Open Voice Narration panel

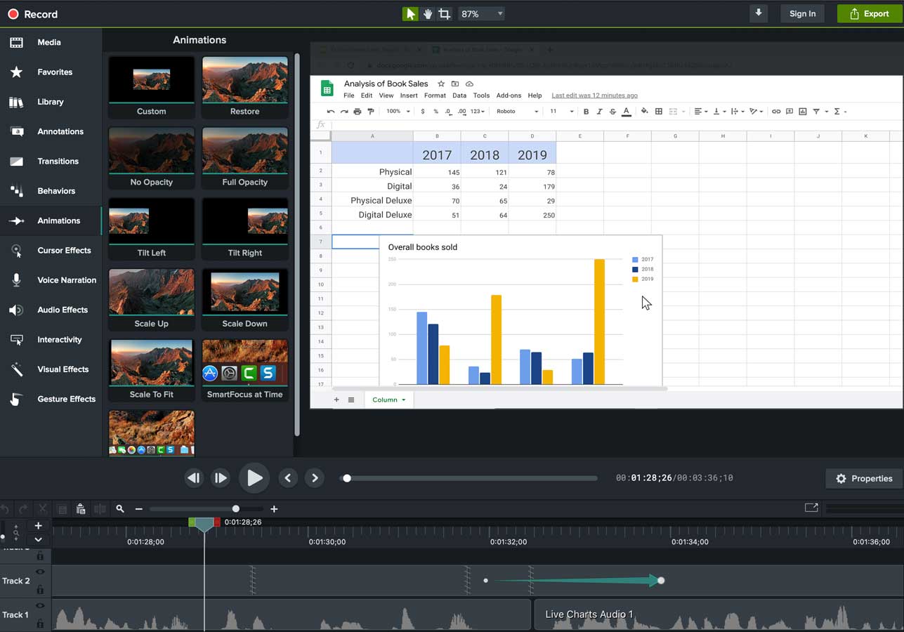(x=67, y=280)
